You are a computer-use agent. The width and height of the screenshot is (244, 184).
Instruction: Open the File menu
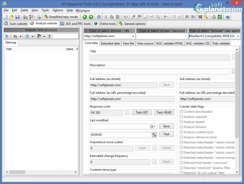tap(6, 10)
